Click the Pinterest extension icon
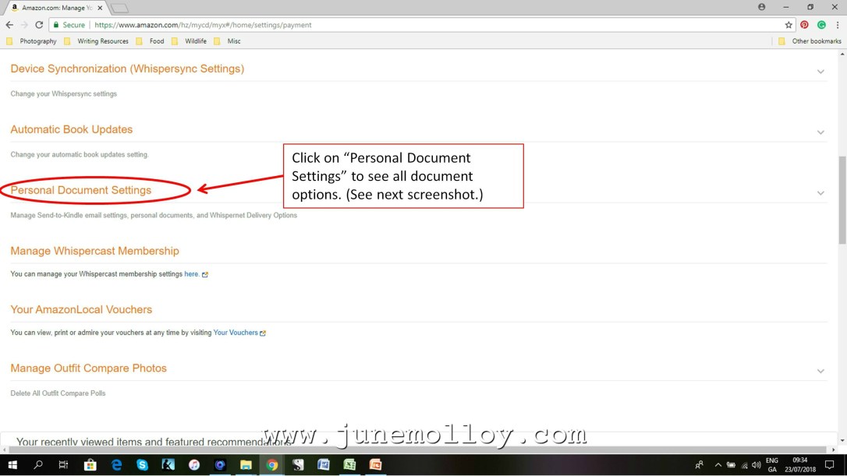The height and width of the screenshot is (476, 847). coord(804,25)
